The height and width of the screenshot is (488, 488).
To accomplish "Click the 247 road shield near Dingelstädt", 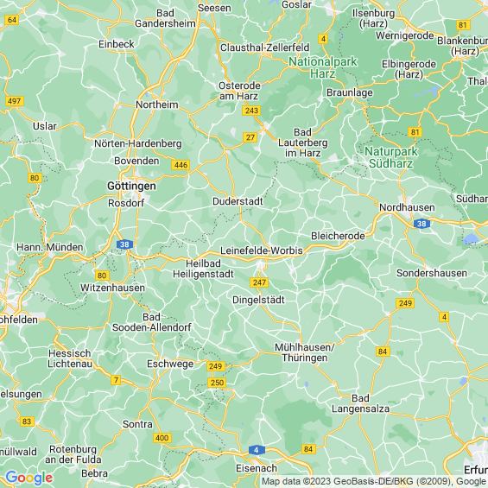I will 259,282.
